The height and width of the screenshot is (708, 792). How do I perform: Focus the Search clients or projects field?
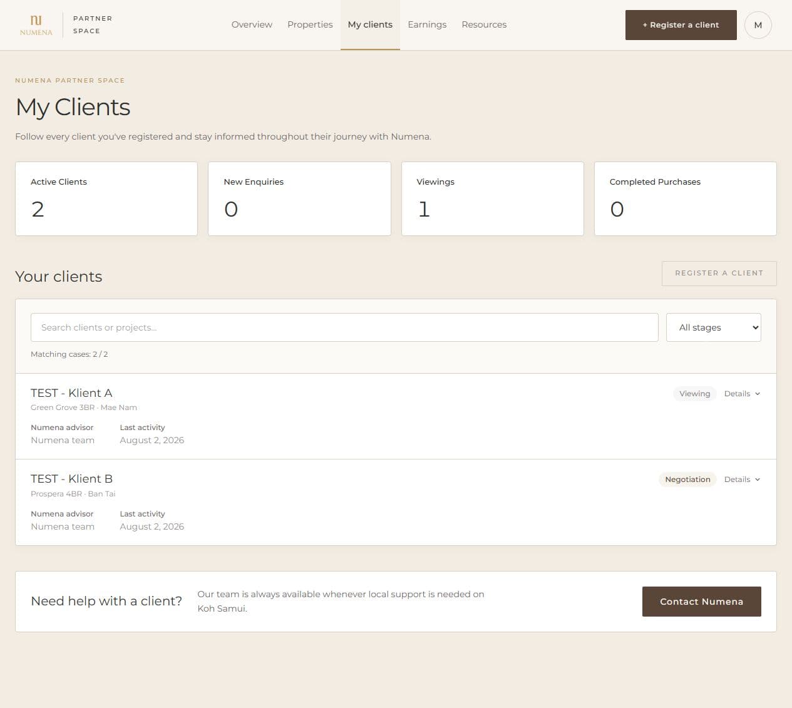point(344,327)
